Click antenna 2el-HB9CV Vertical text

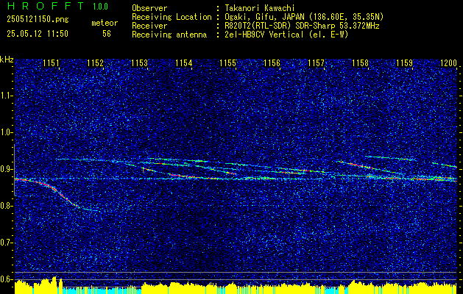coord(286,35)
